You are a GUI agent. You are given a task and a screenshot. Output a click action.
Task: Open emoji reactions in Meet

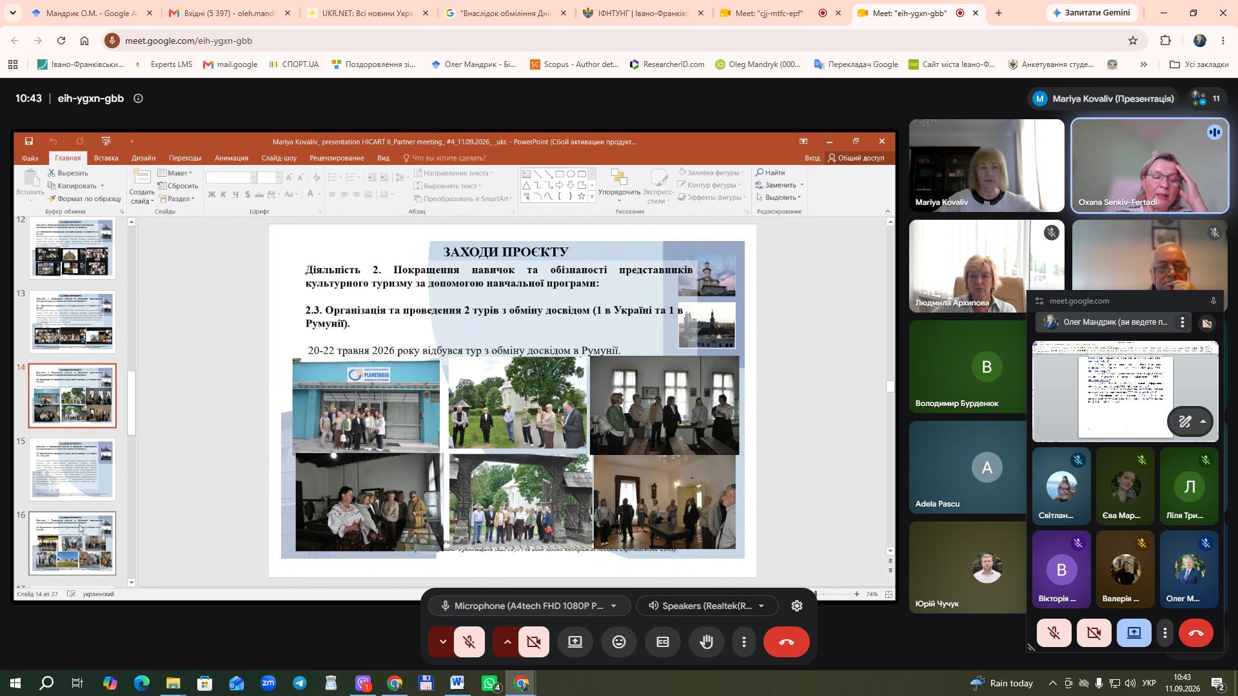coord(619,642)
